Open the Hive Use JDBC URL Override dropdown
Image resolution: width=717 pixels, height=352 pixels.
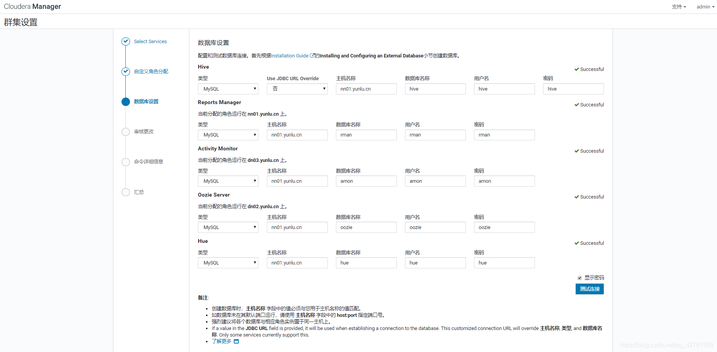pyautogui.click(x=297, y=89)
